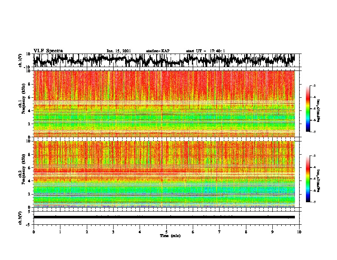Click the "6" kHz tick on ch.1 axis
This screenshot has height=260, width=337.
pyautogui.click(x=30, y=98)
